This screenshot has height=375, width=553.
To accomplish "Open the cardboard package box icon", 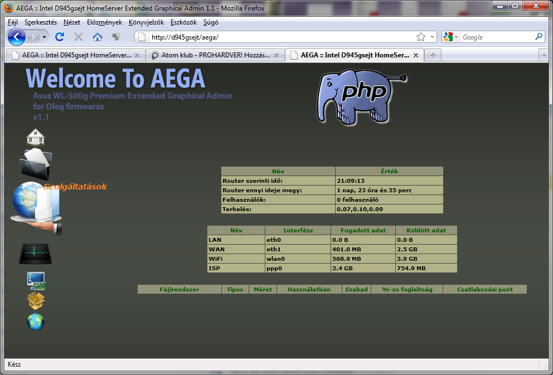I will pyautogui.click(x=36, y=301).
